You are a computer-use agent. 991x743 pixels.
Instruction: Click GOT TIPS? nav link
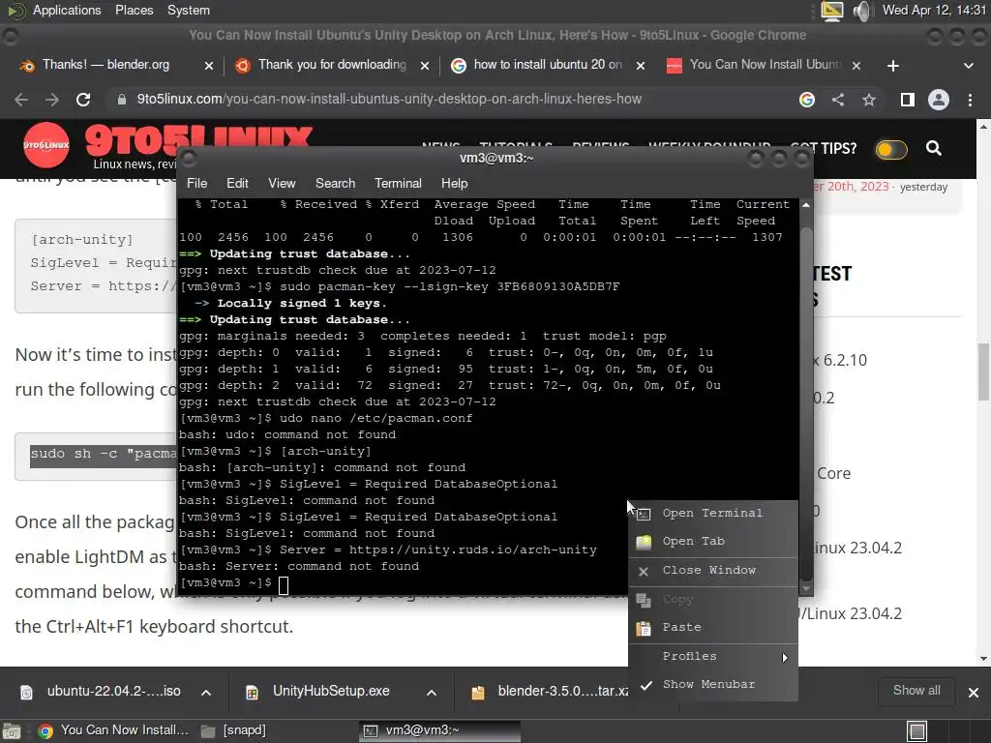(x=824, y=148)
